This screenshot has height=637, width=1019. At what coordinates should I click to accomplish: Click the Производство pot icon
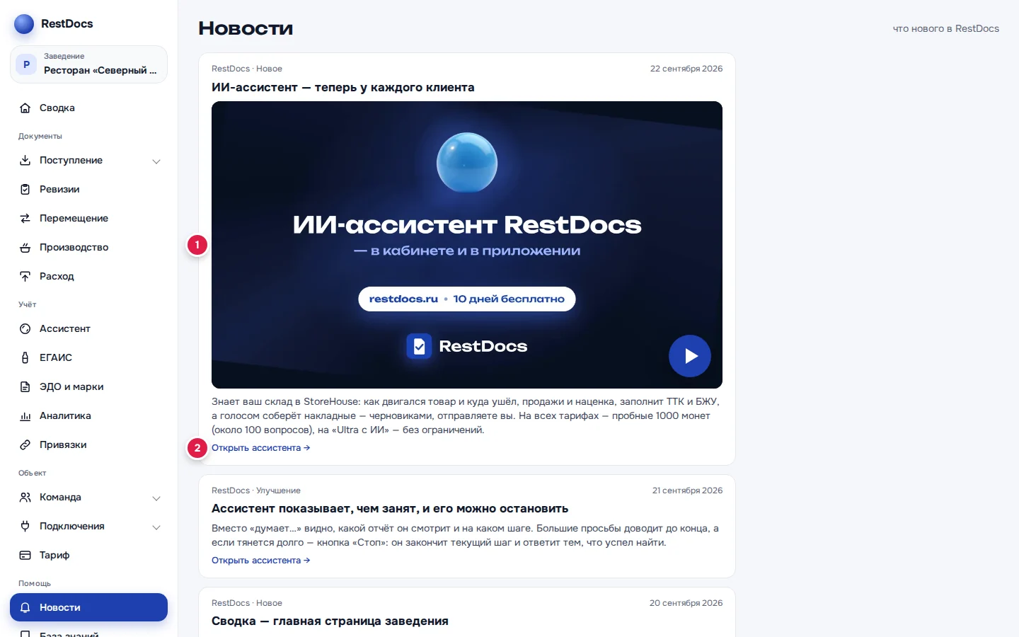25,248
